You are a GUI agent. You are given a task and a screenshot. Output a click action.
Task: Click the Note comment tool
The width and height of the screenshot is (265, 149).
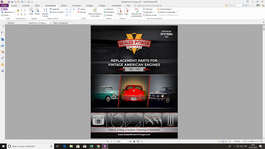pos(31,11)
